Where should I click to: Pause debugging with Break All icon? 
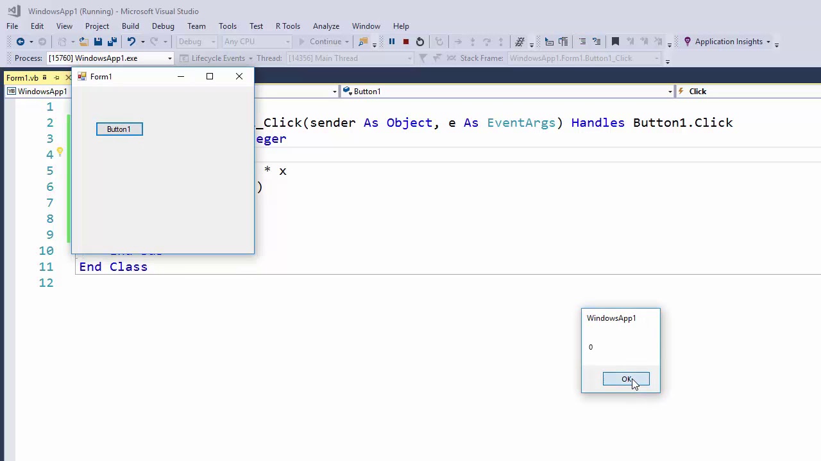pyautogui.click(x=391, y=42)
